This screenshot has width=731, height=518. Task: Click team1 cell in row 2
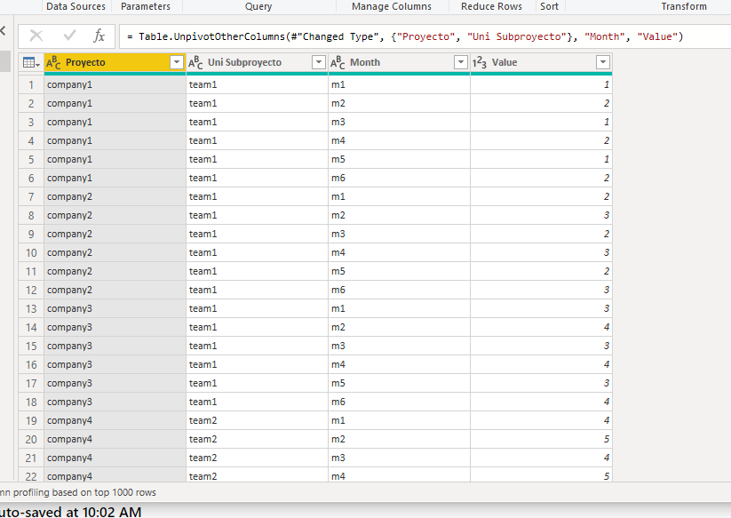(x=257, y=103)
